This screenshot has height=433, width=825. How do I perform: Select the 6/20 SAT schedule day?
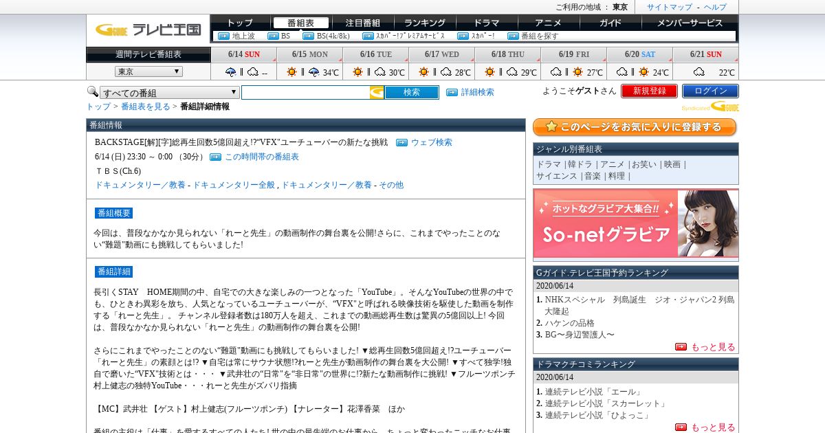point(639,54)
